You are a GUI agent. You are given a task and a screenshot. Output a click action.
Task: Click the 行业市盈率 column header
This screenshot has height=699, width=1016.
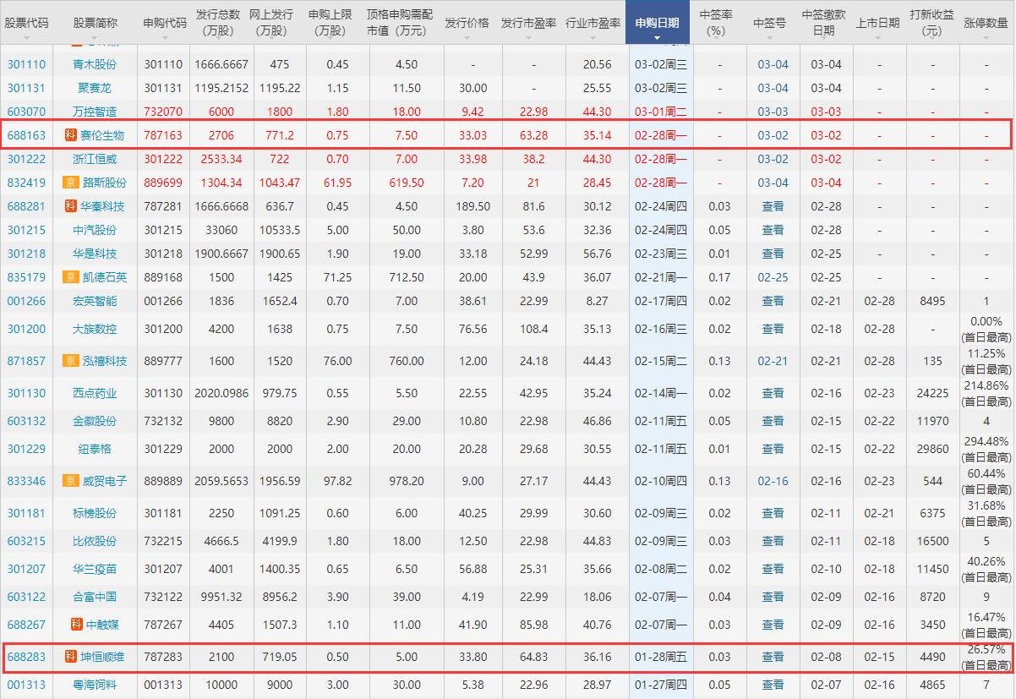pyautogui.click(x=593, y=23)
